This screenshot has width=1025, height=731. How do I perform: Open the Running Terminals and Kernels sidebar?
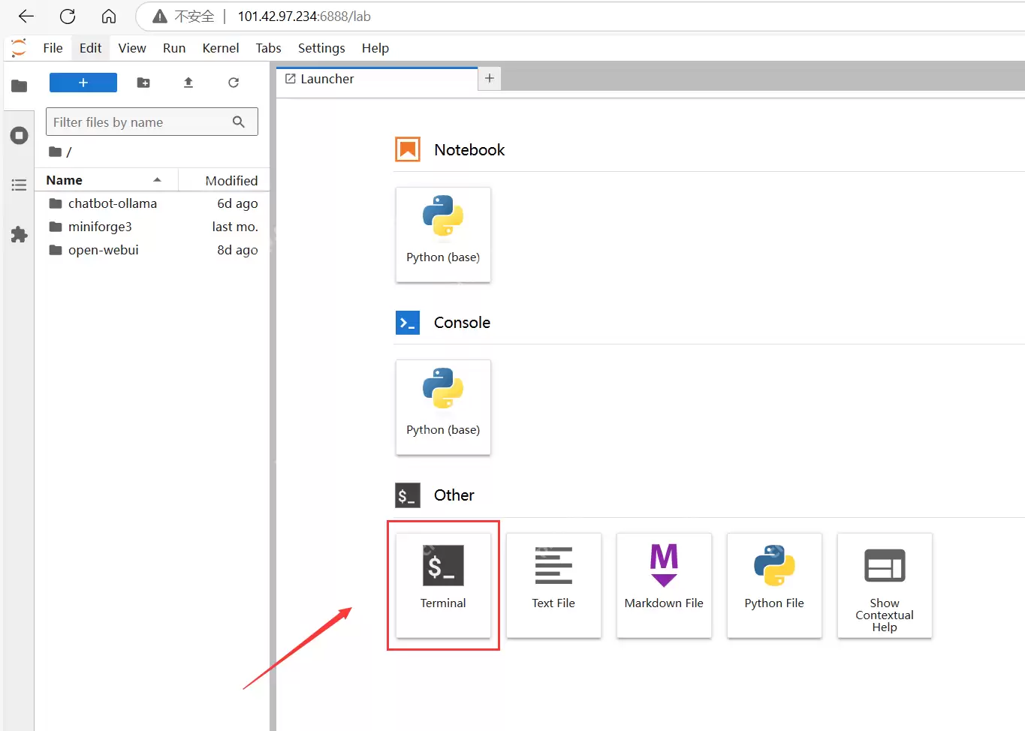[x=20, y=136]
